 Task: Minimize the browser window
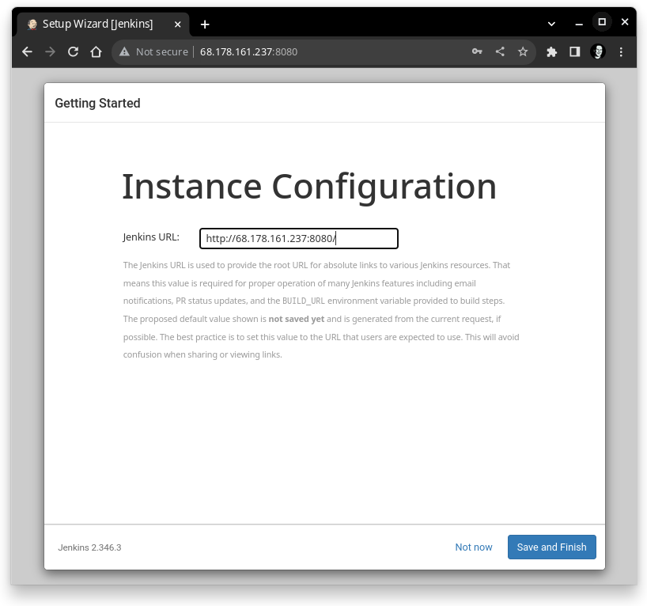tap(579, 24)
